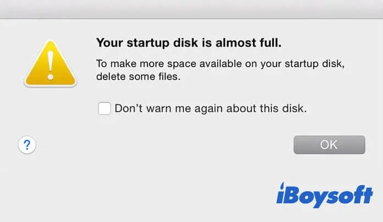Enable the "Don't warn me again" checkbox
The width and height of the screenshot is (383, 222).
coord(104,109)
